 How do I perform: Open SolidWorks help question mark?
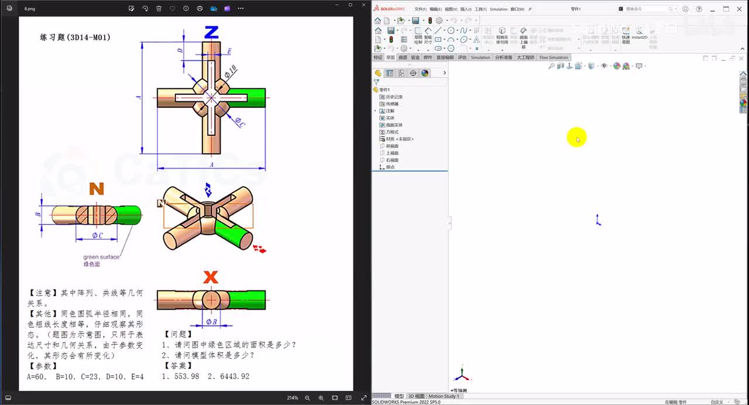click(699, 9)
